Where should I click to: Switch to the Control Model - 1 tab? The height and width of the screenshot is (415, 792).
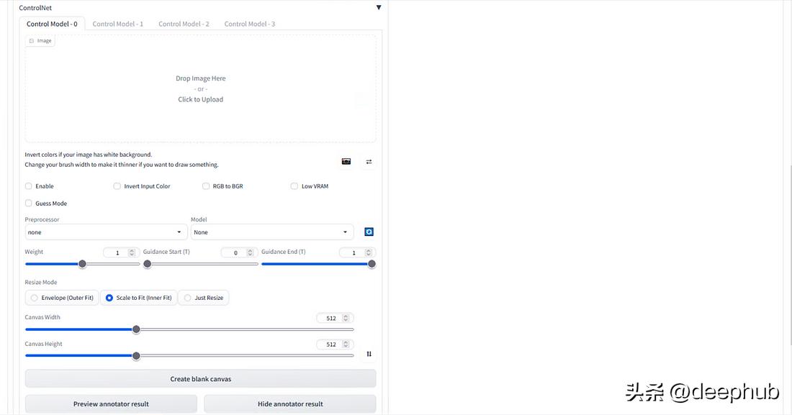(117, 23)
